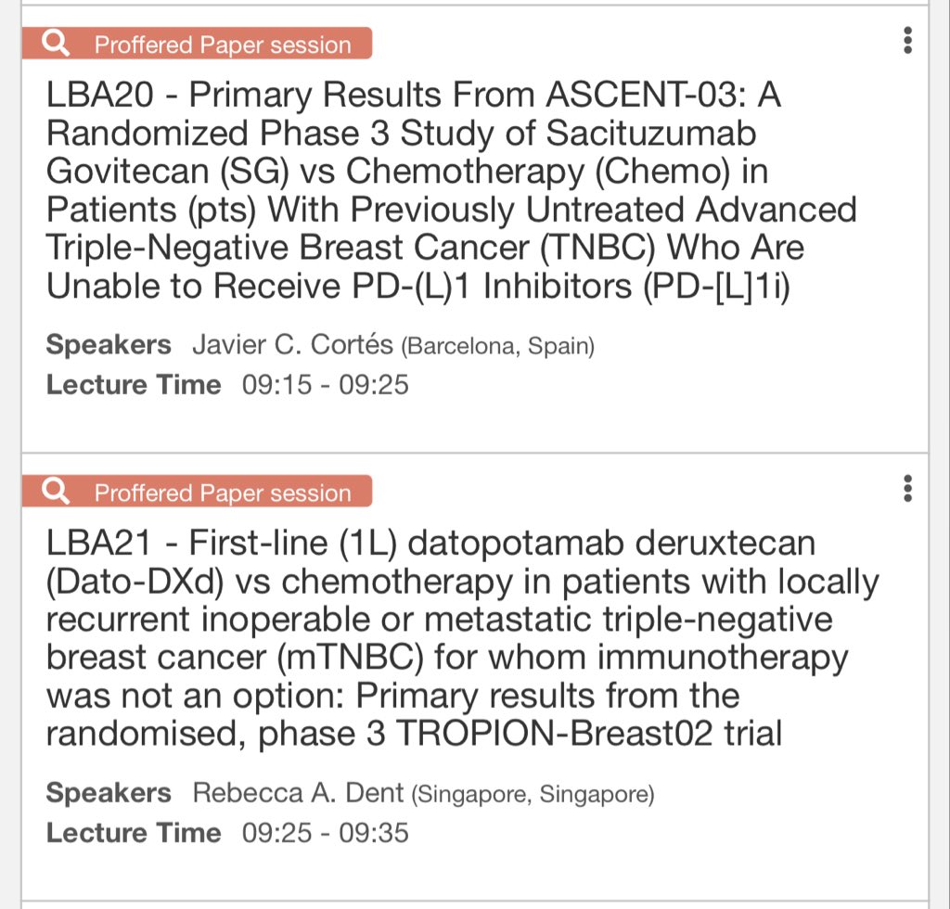Select the 09:15 - 09:25 lecture time
Viewport: 950px width, 909px height.
point(325,385)
